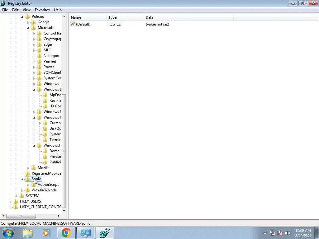319x239 pixels.
Task: Click the Sonic folder icon
Action: tap(28, 179)
